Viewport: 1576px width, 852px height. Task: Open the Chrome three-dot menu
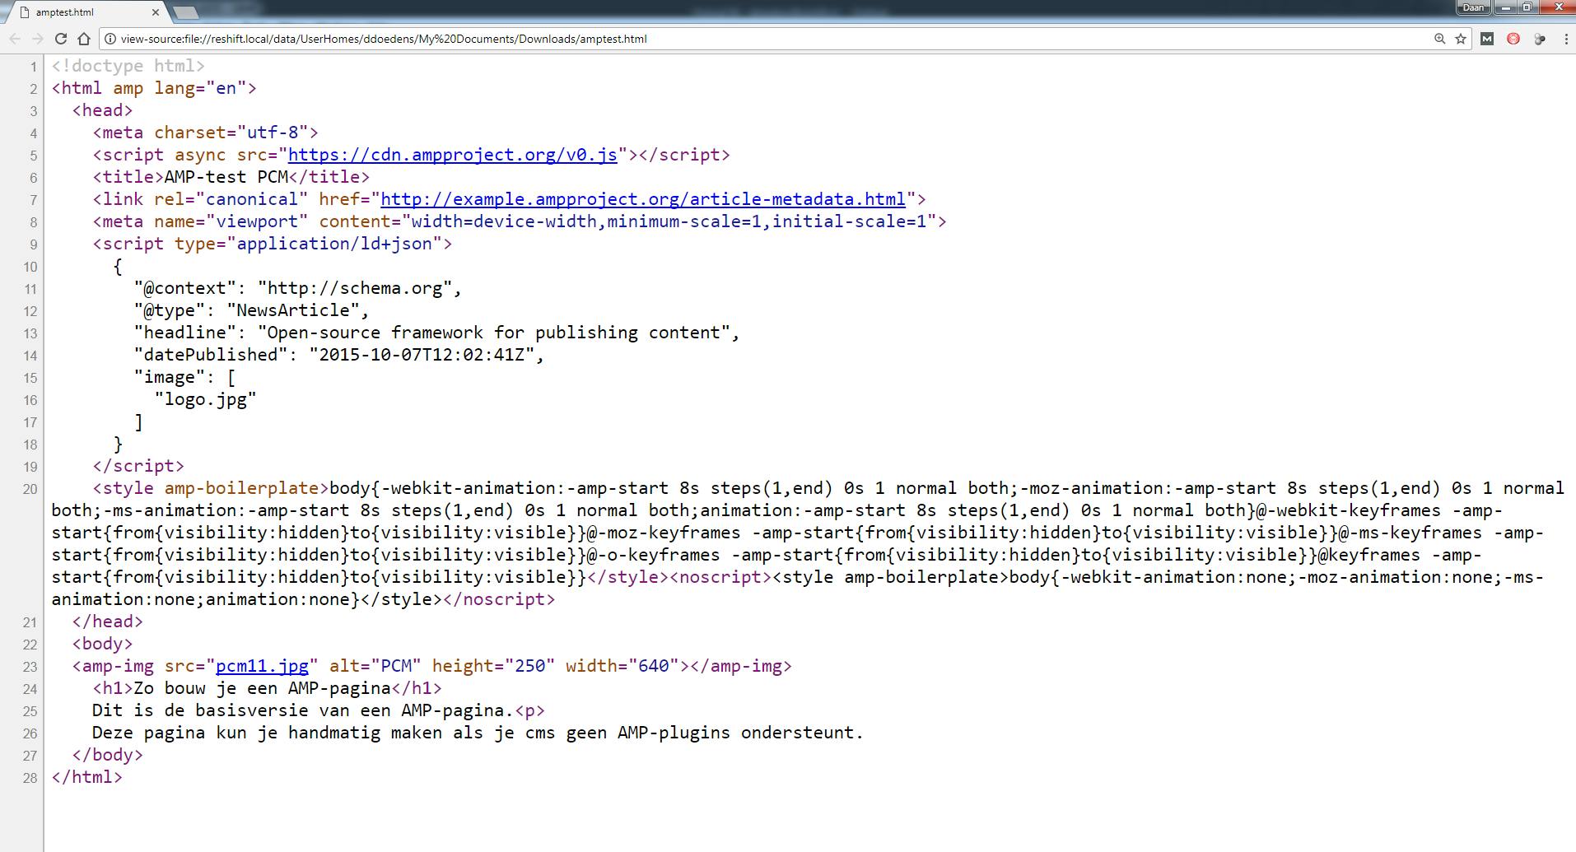pos(1566,39)
